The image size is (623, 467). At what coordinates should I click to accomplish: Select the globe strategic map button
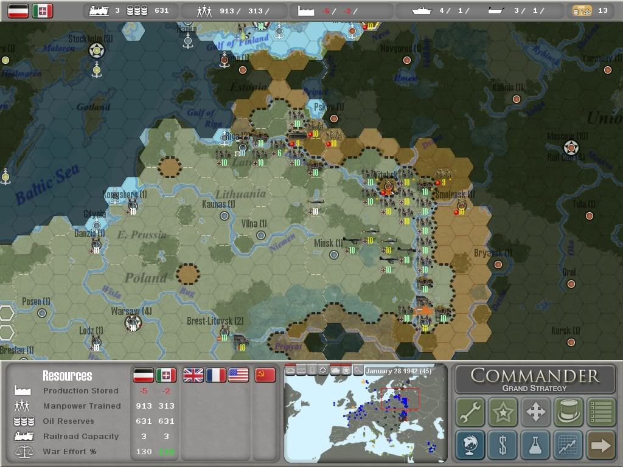tap(470, 445)
